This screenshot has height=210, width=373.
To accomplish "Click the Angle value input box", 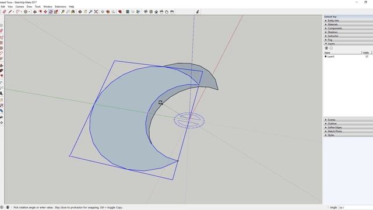I will [x=356, y=208].
